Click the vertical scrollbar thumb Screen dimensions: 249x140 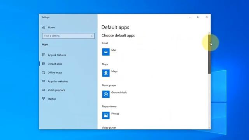pyautogui.click(x=209, y=54)
